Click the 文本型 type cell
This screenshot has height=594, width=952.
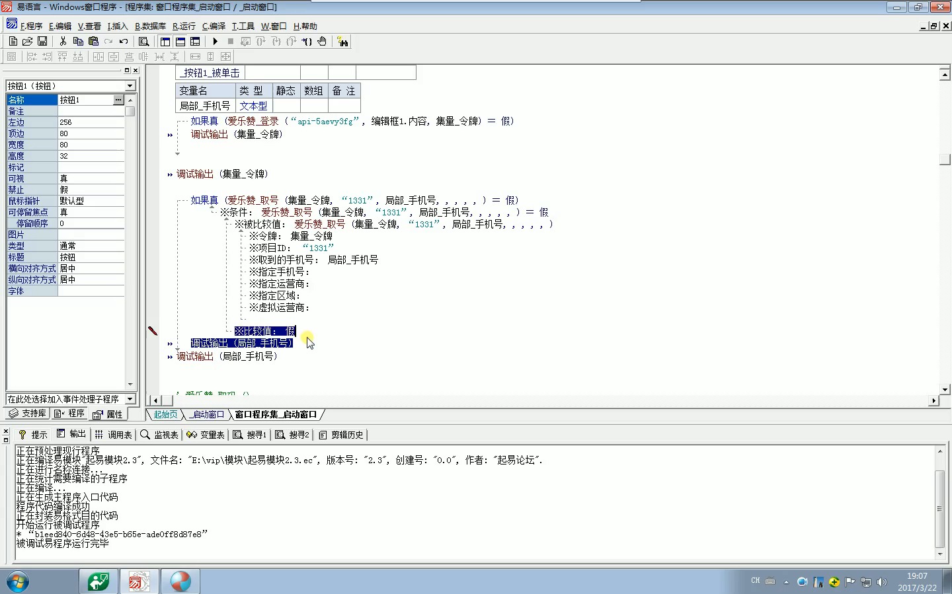click(254, 106)
